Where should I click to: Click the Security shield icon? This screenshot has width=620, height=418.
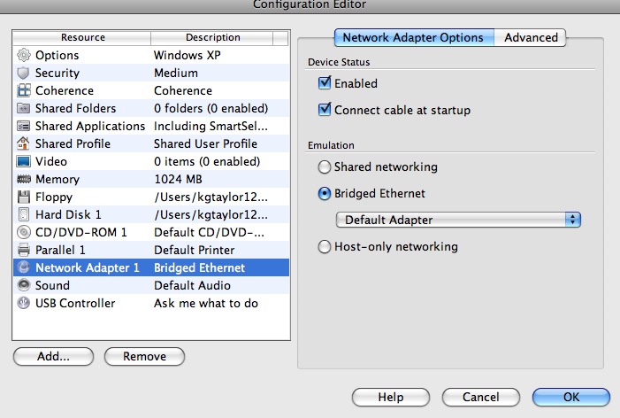pos(24,73)
